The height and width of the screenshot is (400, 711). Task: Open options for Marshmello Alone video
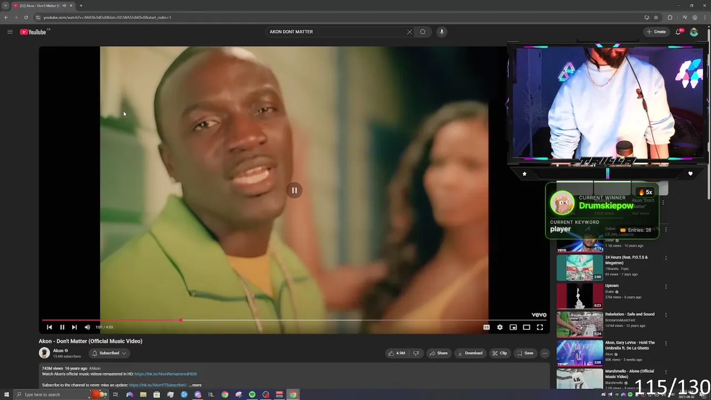[665, 371]
